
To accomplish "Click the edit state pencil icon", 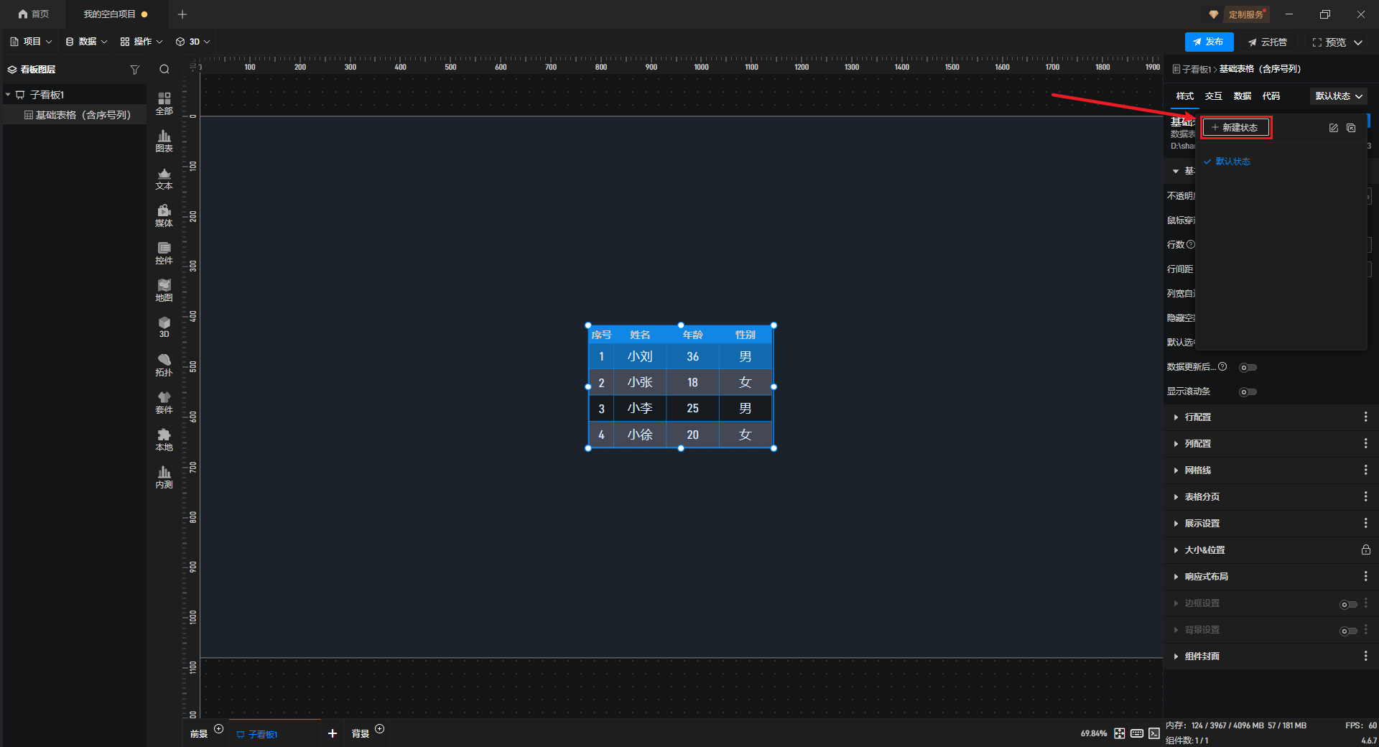I will (1333, 128).
